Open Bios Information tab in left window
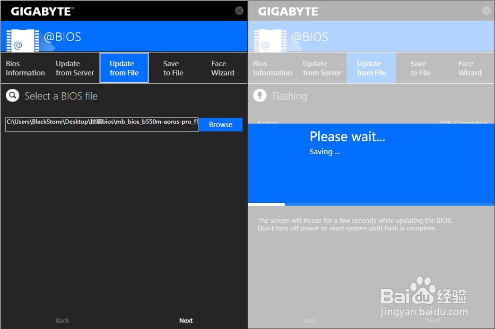495x329 pixels. [x=25, y=68]
